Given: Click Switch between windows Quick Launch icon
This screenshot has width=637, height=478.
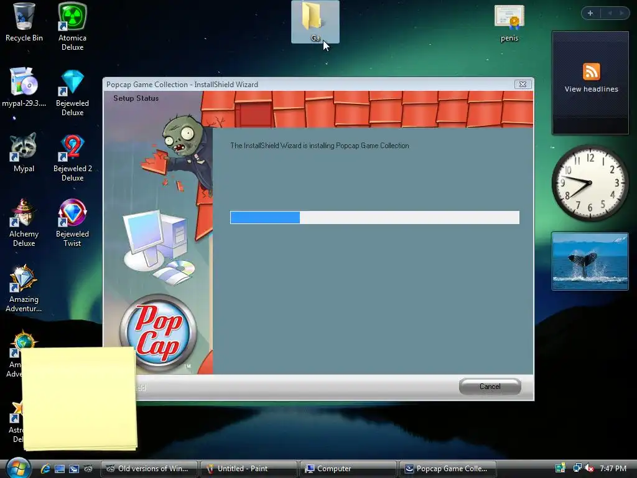Looking at the screenshot, I should 74,469.
